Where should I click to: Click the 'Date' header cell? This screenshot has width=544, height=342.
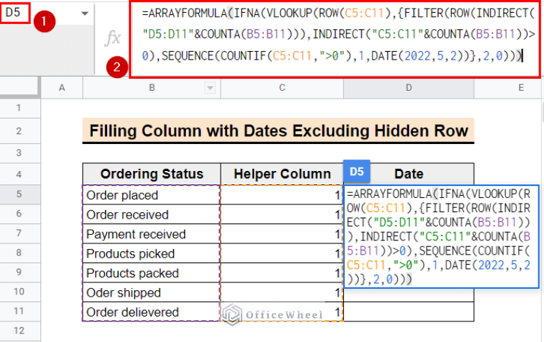coord(409,174)
